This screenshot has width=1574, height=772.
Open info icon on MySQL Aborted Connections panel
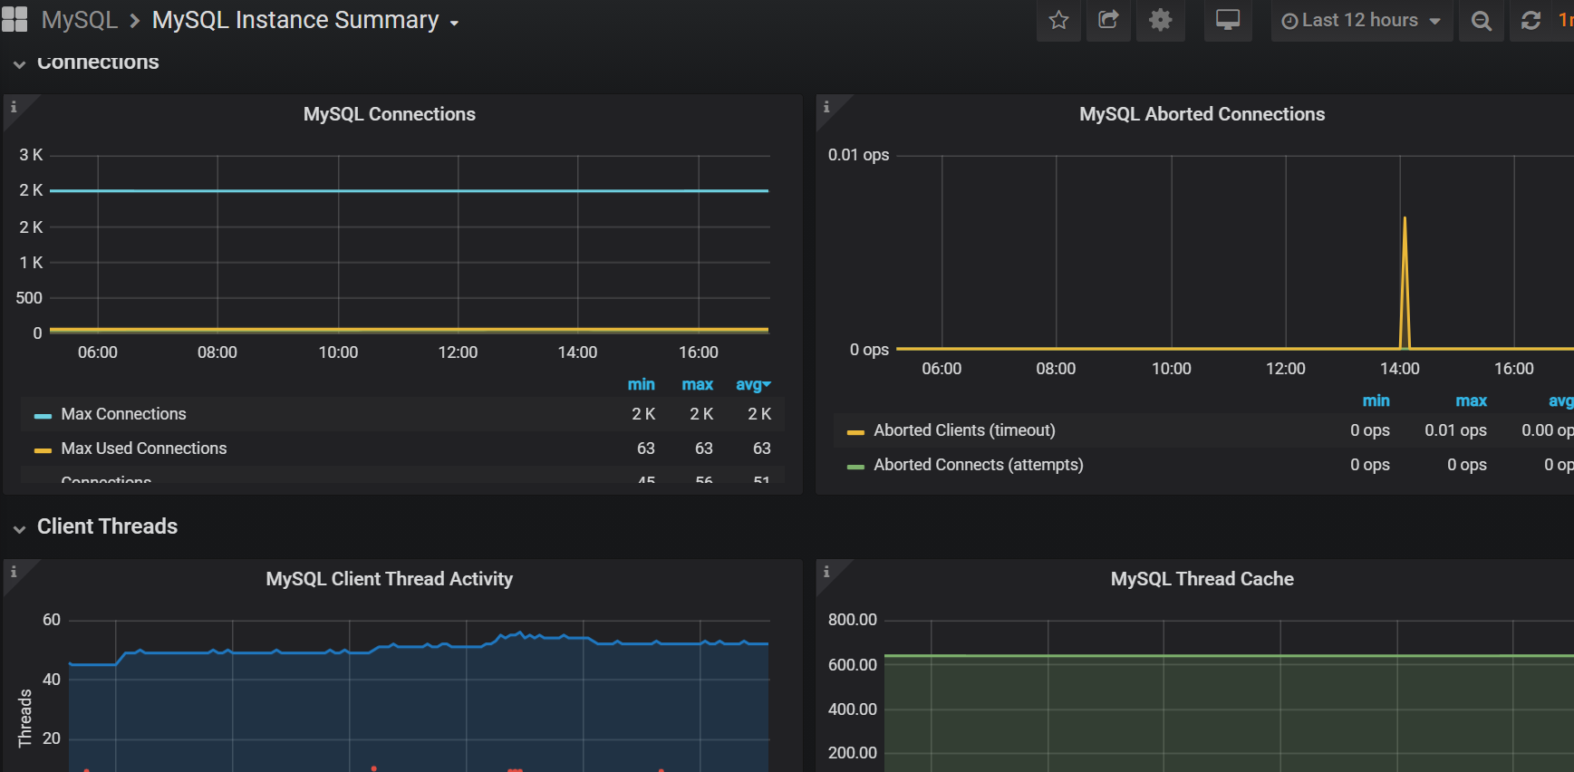(826, 106)
